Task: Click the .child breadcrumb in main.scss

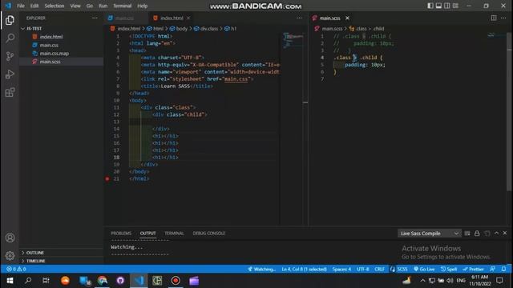Action: coord(378,29)
